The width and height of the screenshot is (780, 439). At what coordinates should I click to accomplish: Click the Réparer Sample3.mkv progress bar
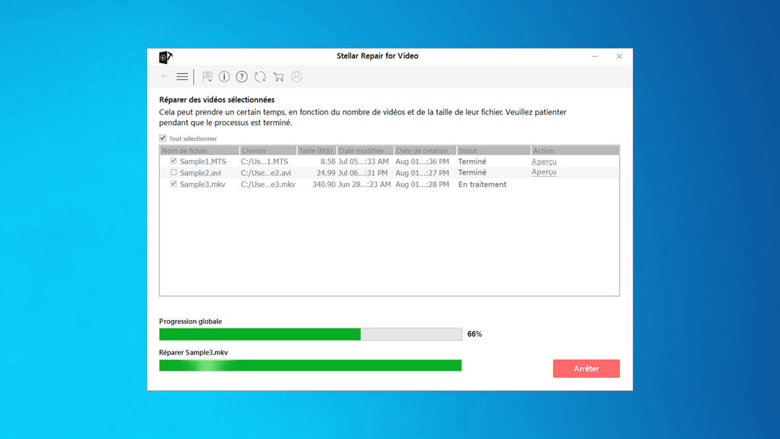(x=311, y=365)
